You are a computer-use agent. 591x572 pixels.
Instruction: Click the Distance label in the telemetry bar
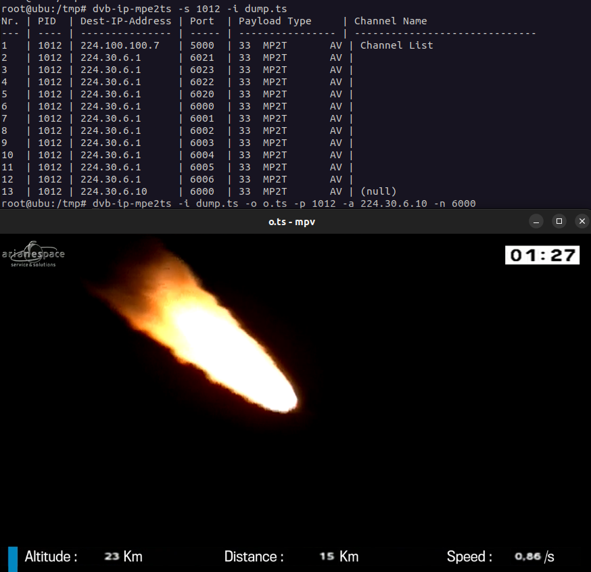point(254,557)
